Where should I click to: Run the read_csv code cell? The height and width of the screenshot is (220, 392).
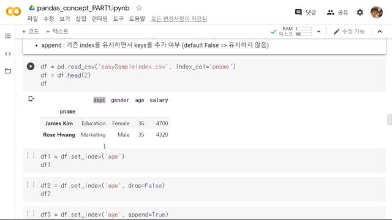click(x=31, y=67)
